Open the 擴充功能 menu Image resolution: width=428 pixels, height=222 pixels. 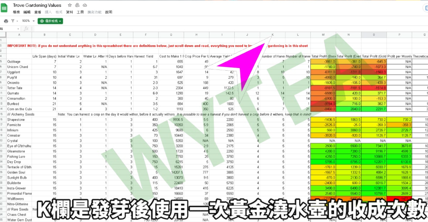pyautogui.click(x=94, y=12)
